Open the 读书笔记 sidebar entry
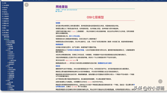167x93 pixels. (6, 33)
